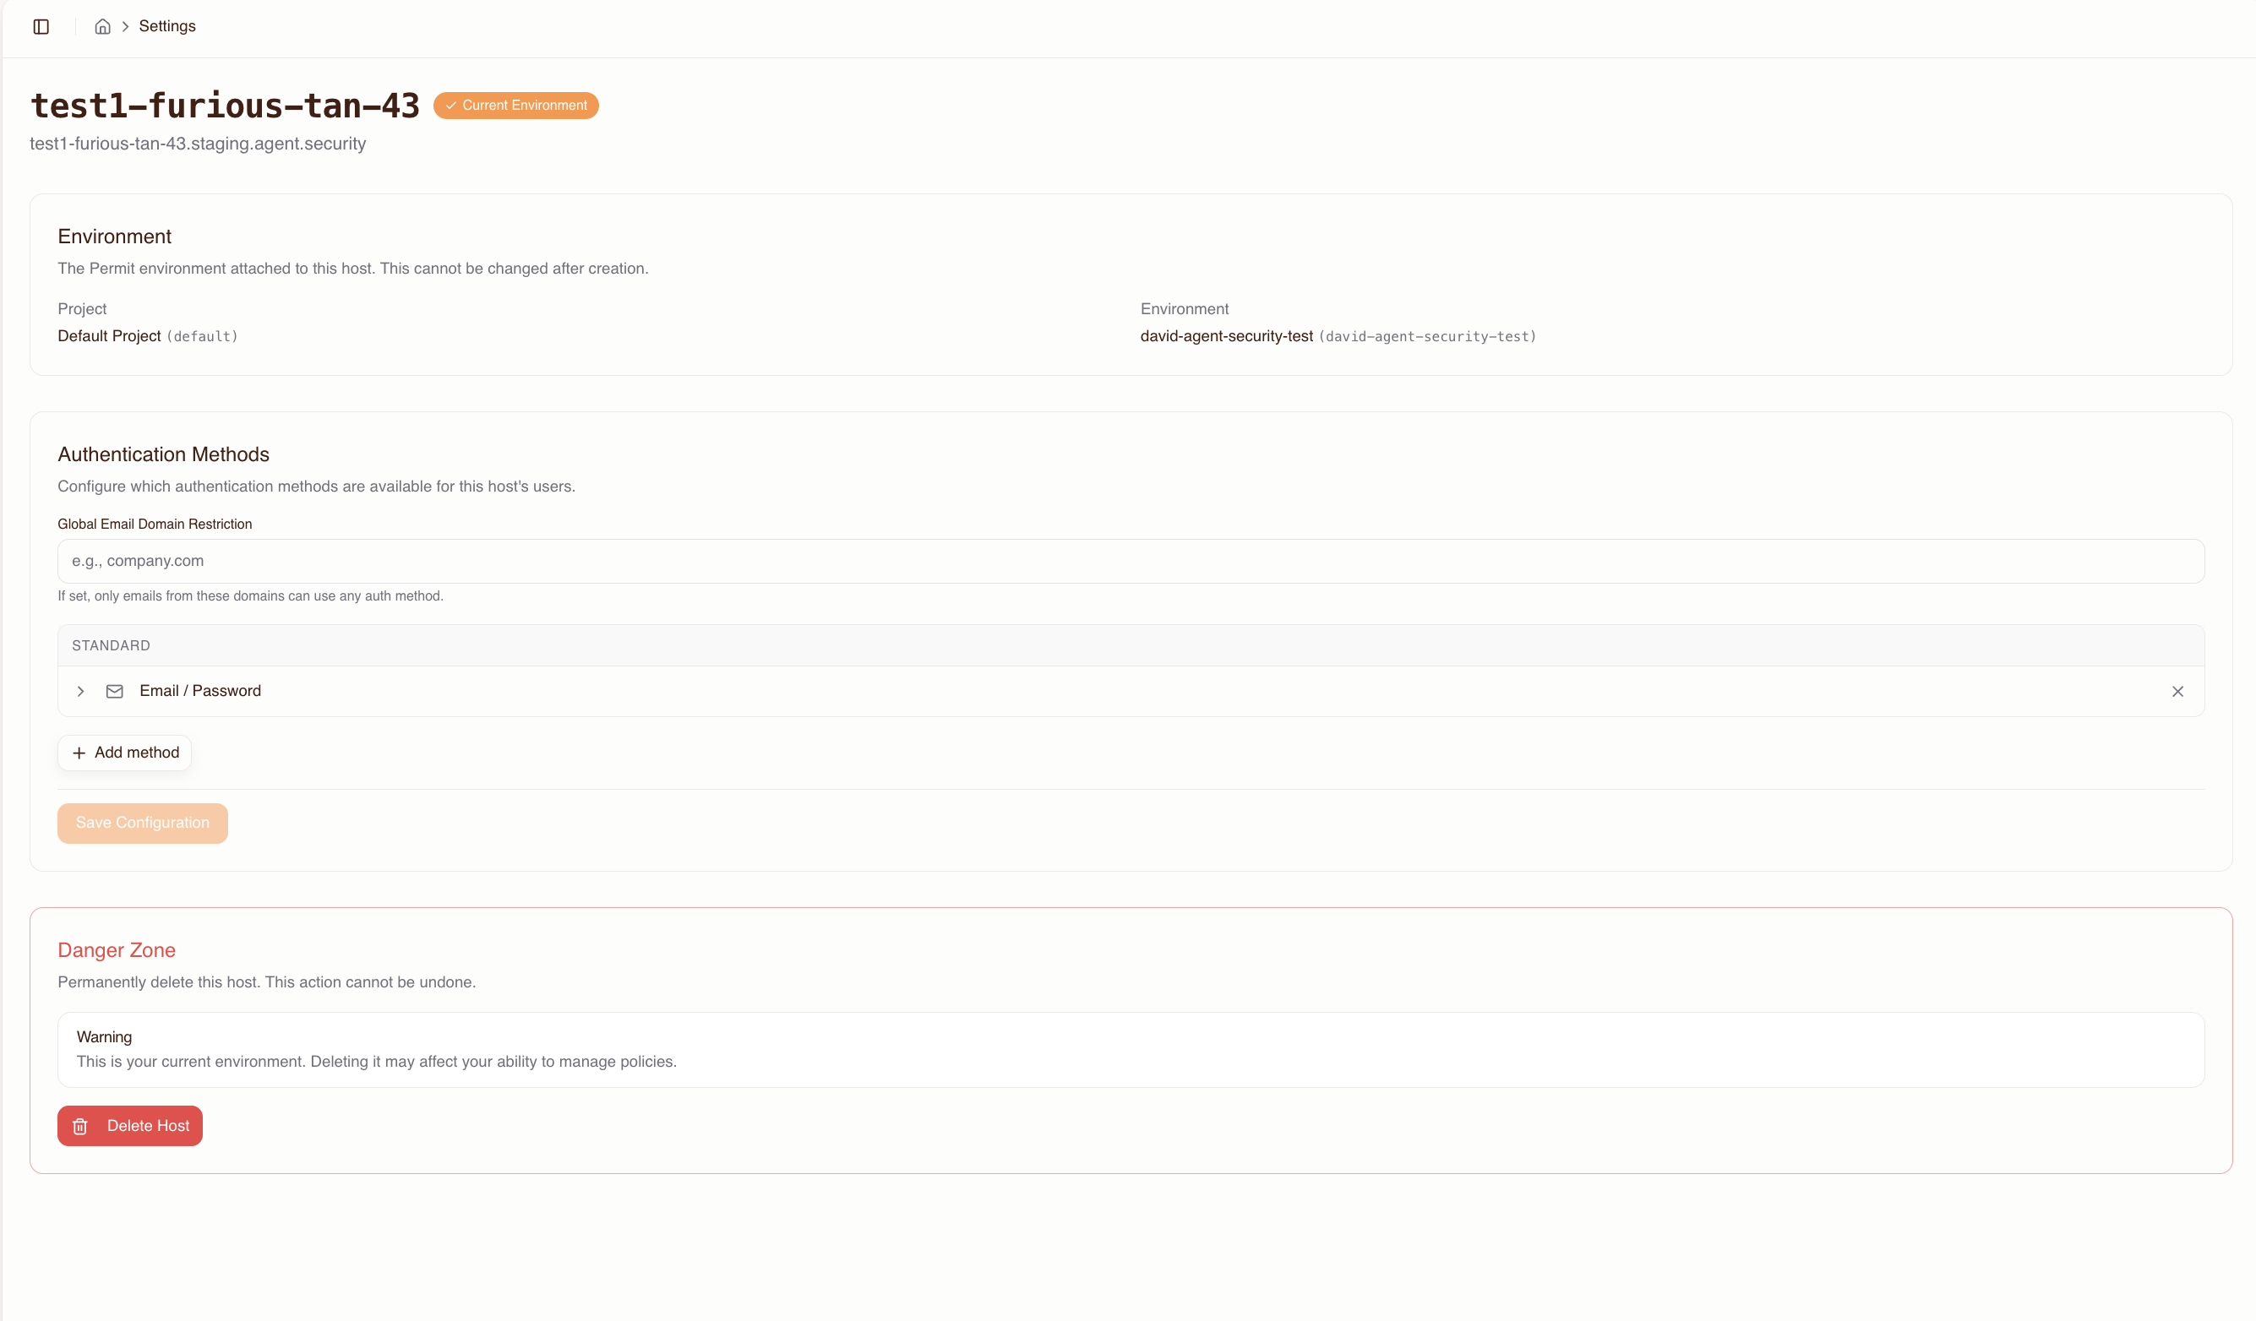
Task: Collapse the STANDARD authentication section header
Action: click(110, 644)
